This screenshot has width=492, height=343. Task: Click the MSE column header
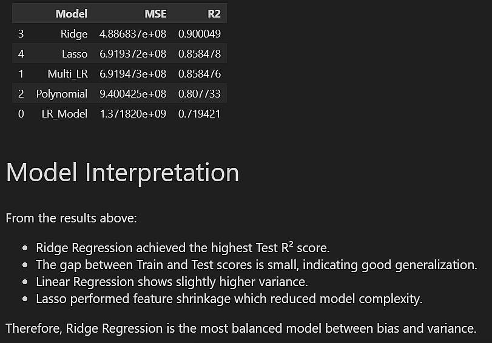(155, 13)
